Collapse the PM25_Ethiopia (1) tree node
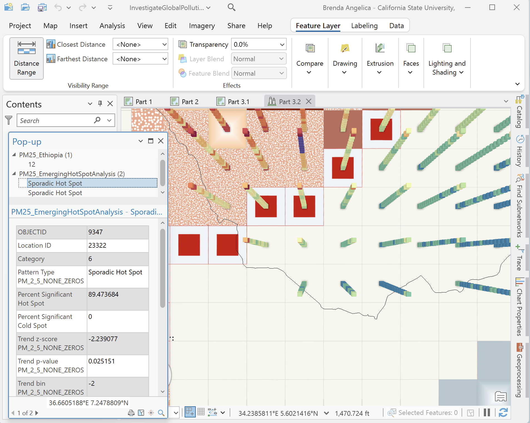This screenshot has width=530, height=423. pyautogui.click(x=14, y=155)
